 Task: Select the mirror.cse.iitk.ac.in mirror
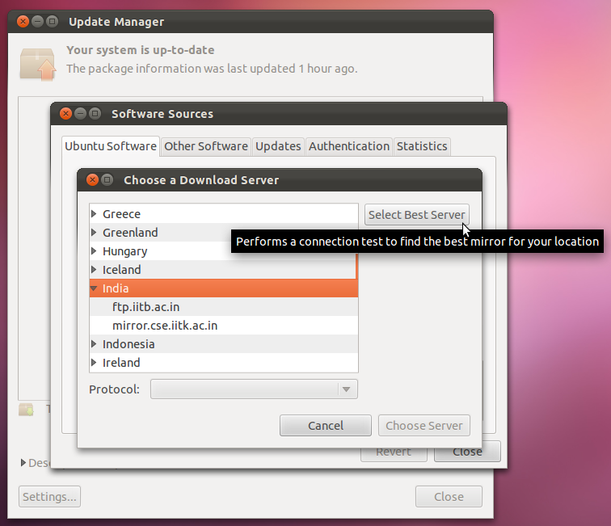tap(224, 326)
